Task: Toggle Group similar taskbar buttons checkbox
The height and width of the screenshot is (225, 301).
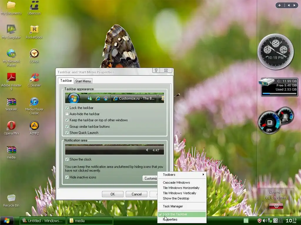Action: click(x=67, y=127)
